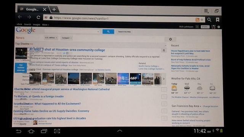Click the Share button
Viewport: 244px width, 137px height.
tap(205, 27)
